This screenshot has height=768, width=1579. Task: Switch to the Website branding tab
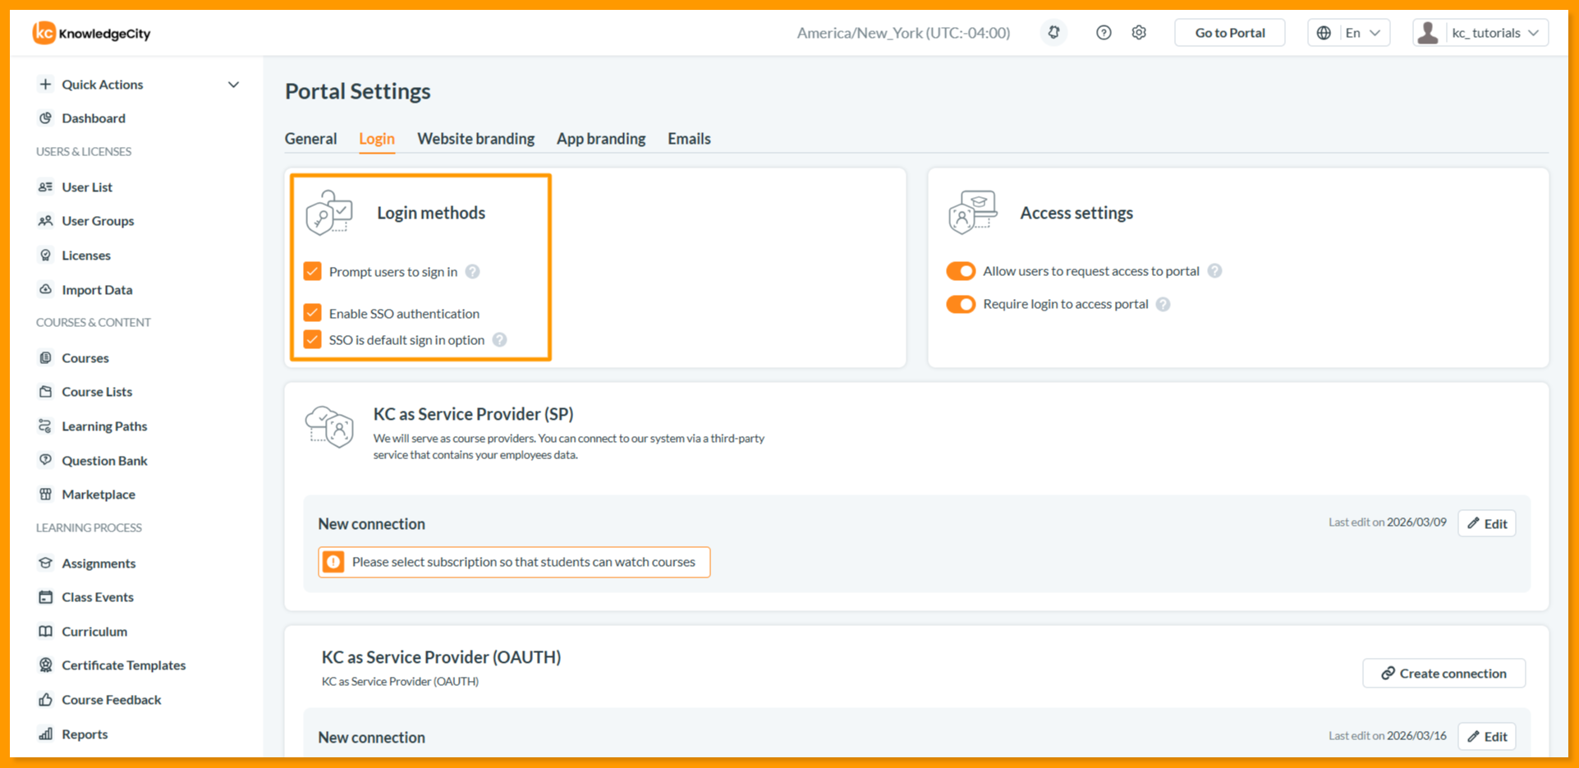[475, 139]
